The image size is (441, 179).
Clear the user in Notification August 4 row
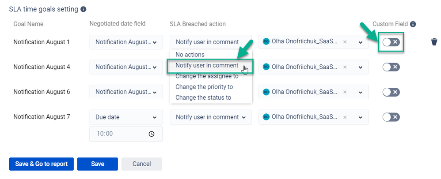345,67
